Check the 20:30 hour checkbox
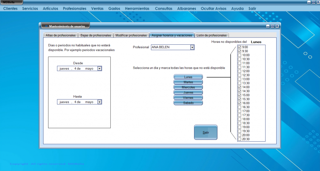 click(240, 139)
